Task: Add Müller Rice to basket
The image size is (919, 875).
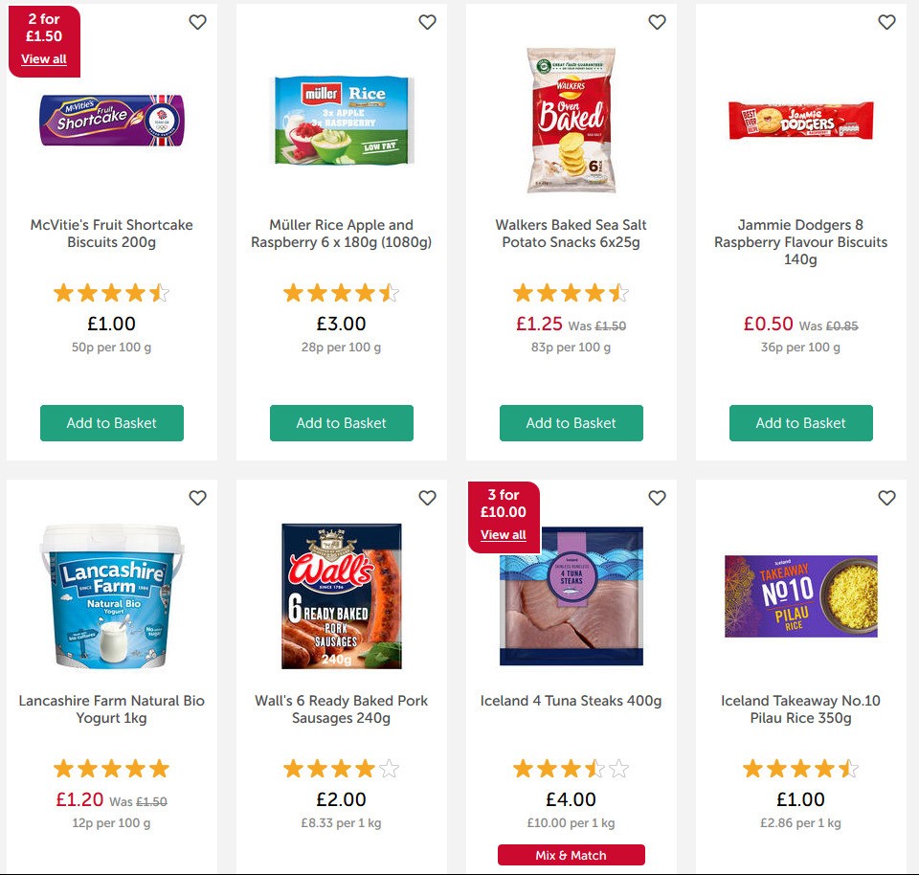Action: click(x=341, y=422)
